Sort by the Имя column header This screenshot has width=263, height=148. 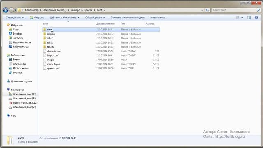45,24
